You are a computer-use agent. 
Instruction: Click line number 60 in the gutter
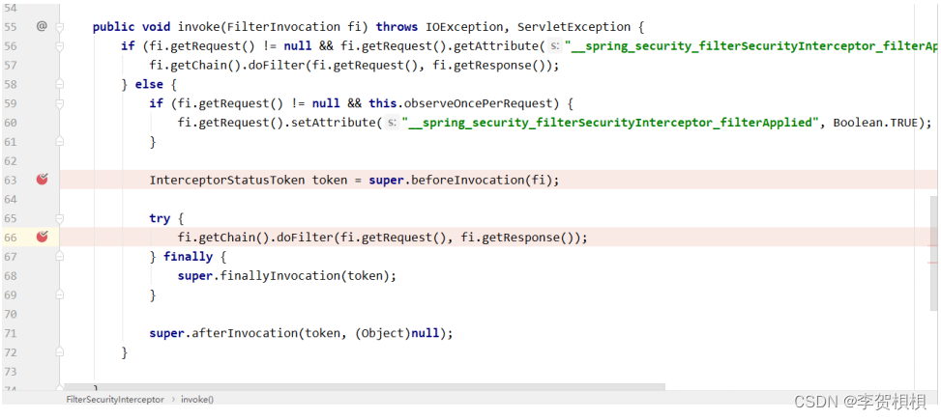(11, 123)
